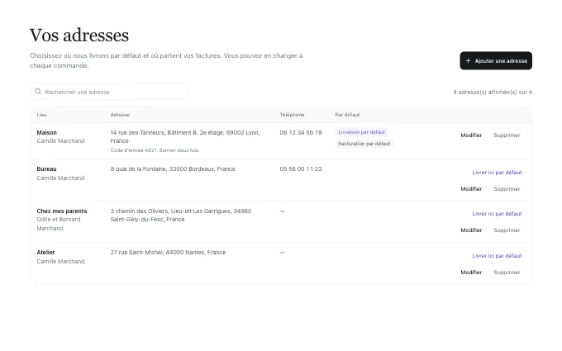The image size is (562, 351).
Task: Click Modifier in the Atelier row
Action: [x=471, y=273]
